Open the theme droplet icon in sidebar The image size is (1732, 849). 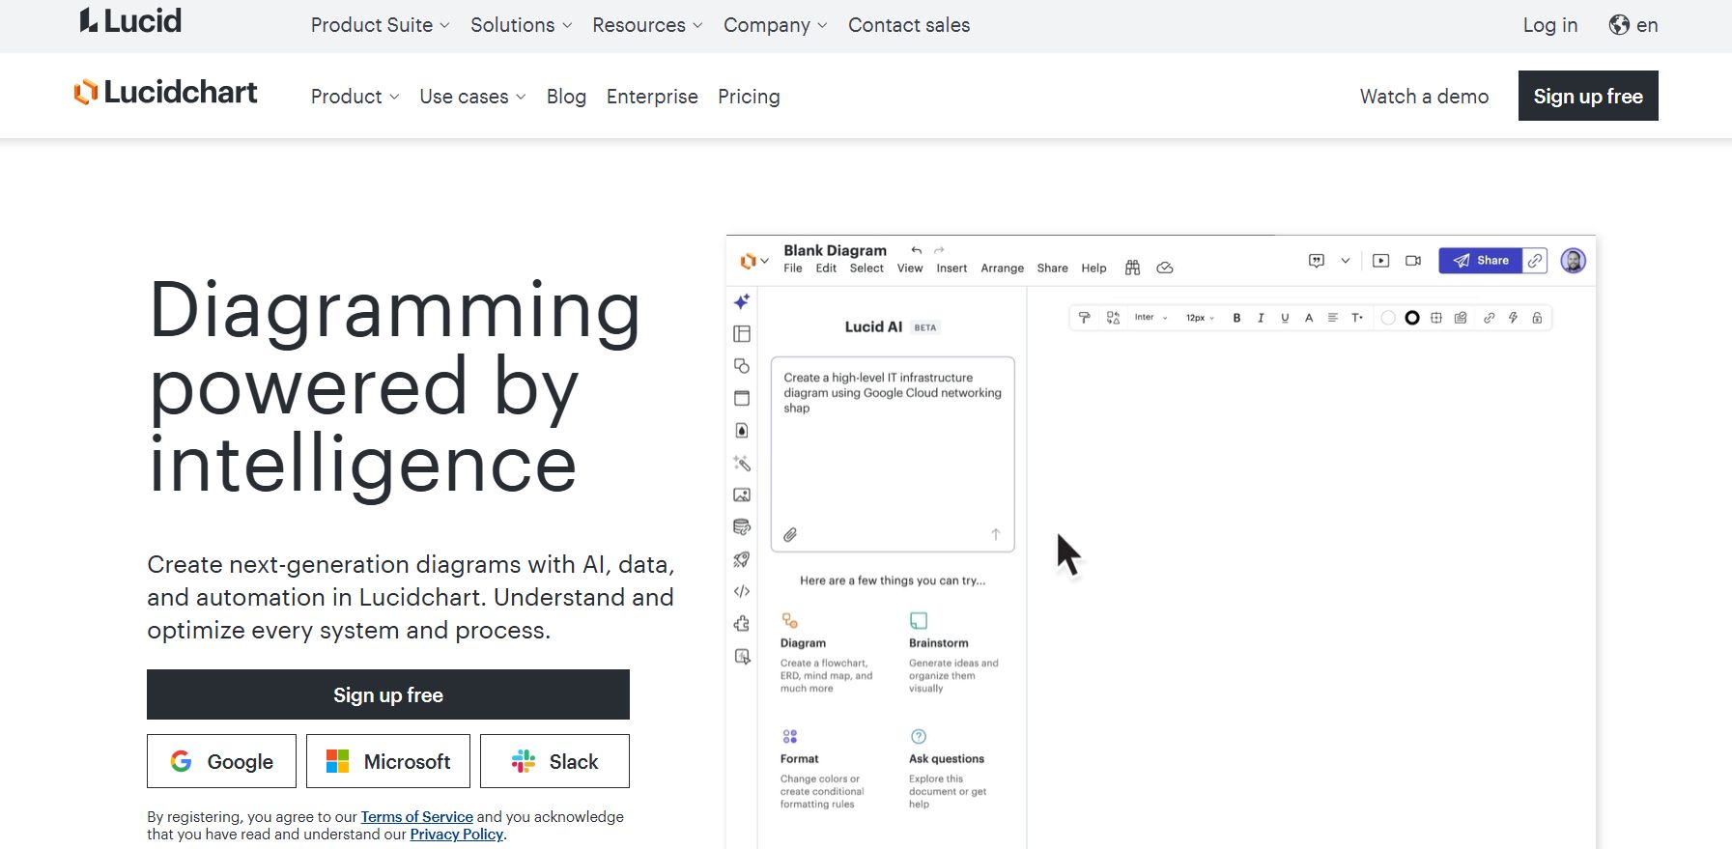pyautogui.click(x=742, y=431)
